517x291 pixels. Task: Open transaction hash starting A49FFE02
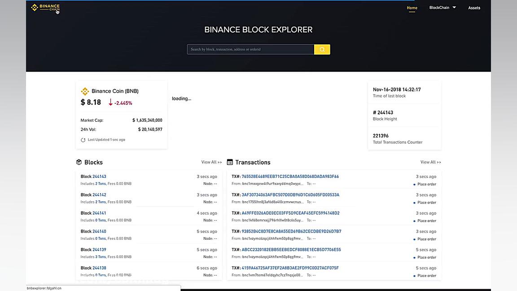point(290,213)
